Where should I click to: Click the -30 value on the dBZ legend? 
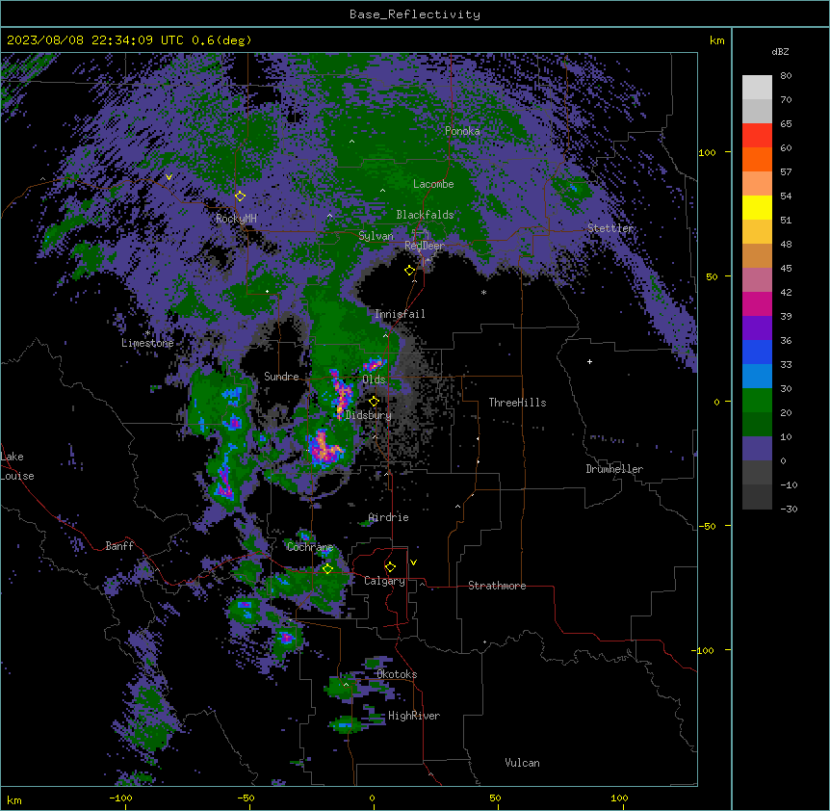click(x=789, y=510)
